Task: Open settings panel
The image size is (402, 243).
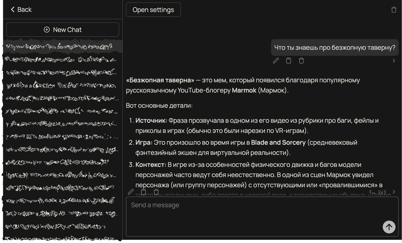Action: pos(153,10)
